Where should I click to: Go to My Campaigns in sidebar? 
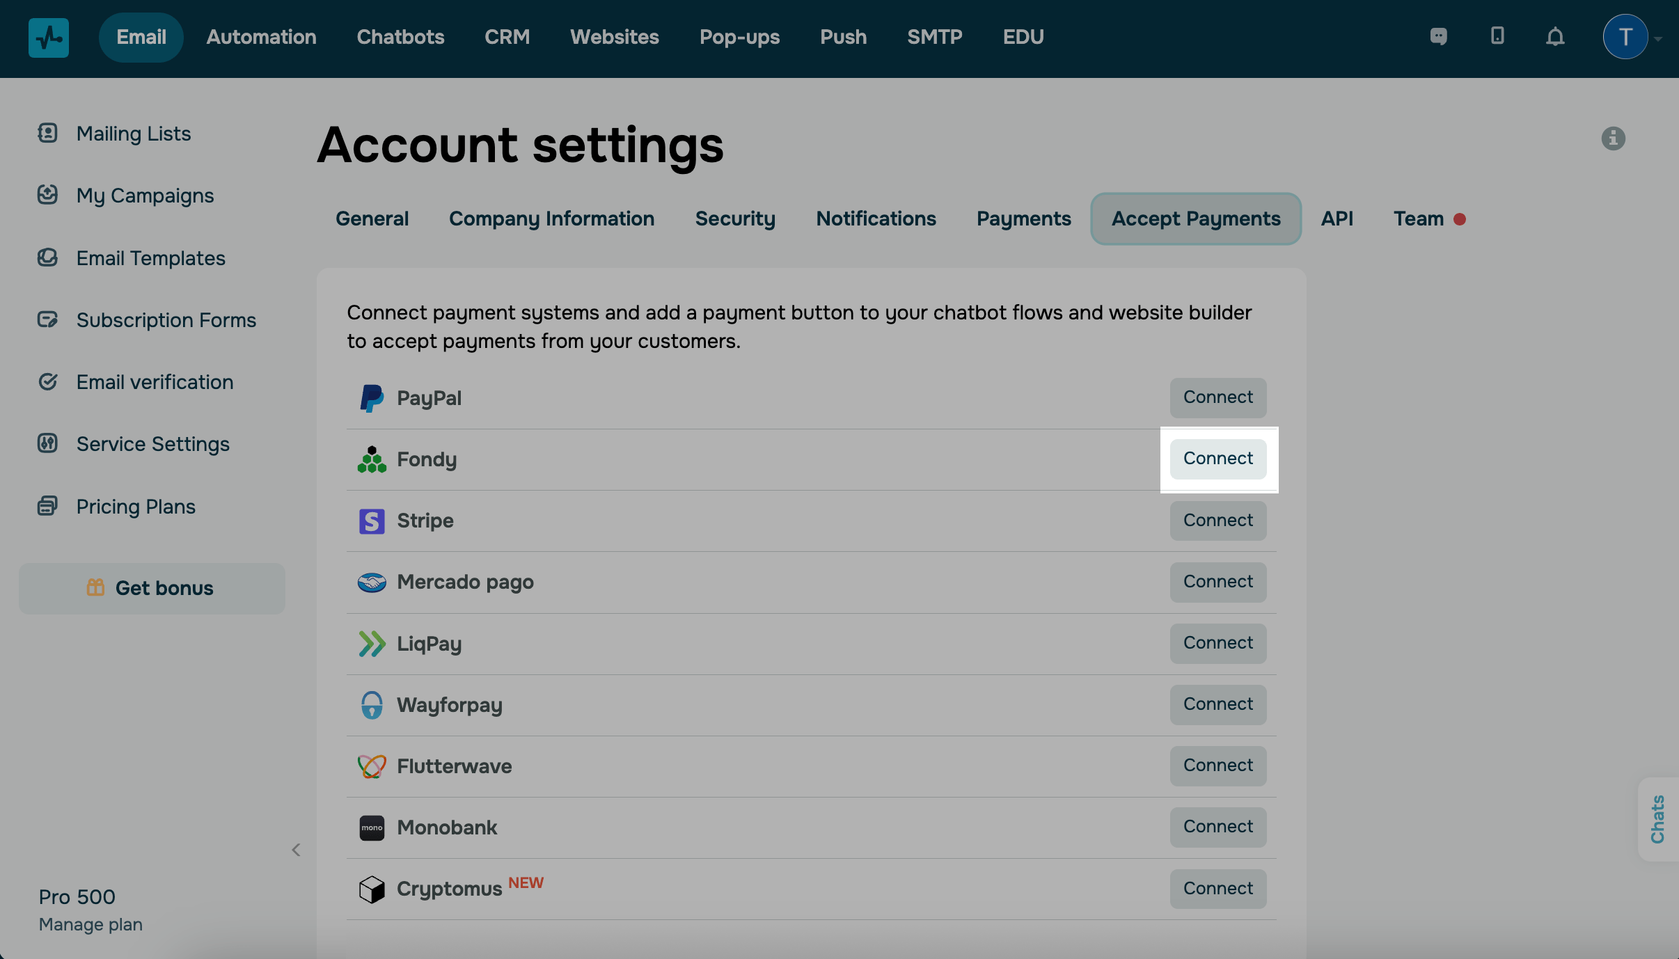coord(145,196)
